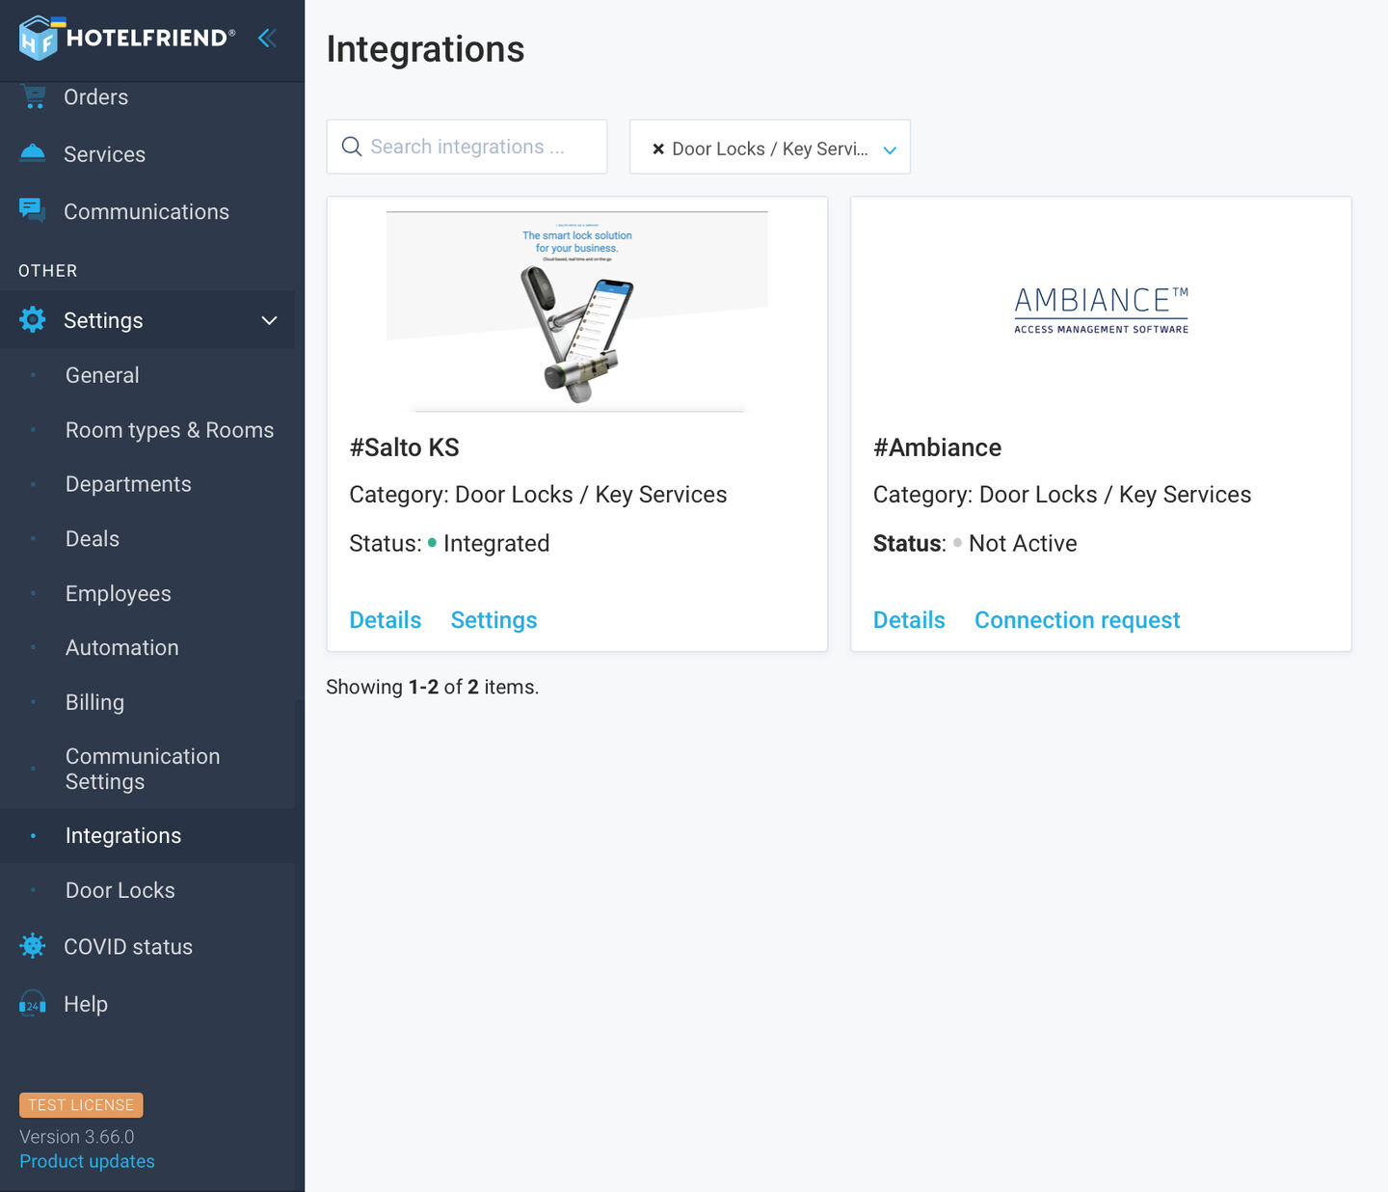Expand the Settings sidebar item

click(x=147, y=320)
